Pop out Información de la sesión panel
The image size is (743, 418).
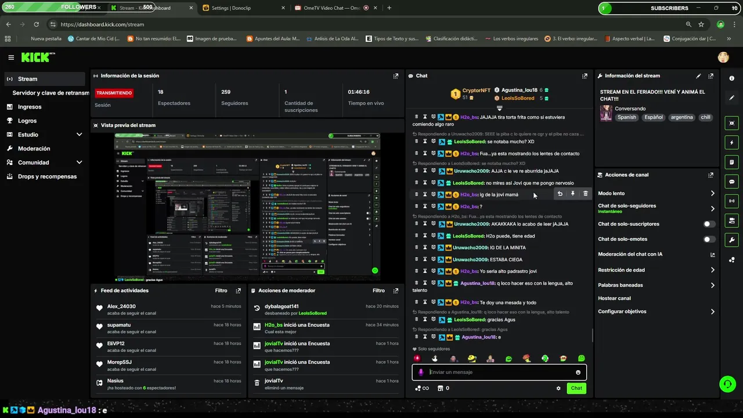coord(396,76)
